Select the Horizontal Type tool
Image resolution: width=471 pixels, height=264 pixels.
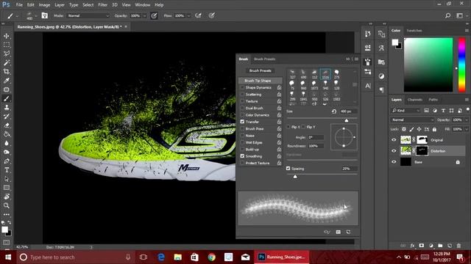point(7,170)
